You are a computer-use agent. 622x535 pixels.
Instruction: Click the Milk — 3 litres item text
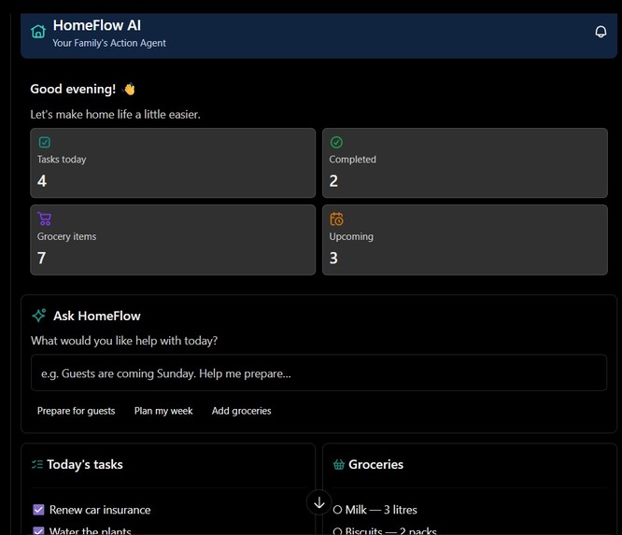(381, 510)
